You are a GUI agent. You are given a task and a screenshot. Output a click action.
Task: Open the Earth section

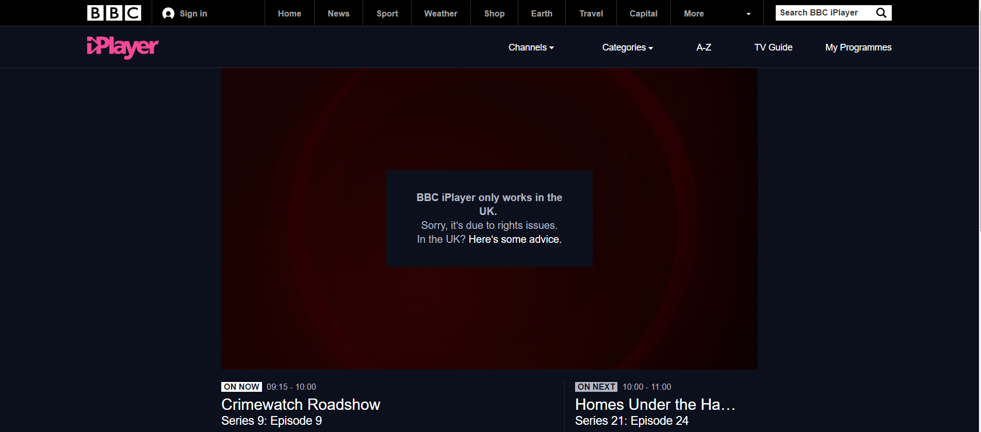pos(542,13)
